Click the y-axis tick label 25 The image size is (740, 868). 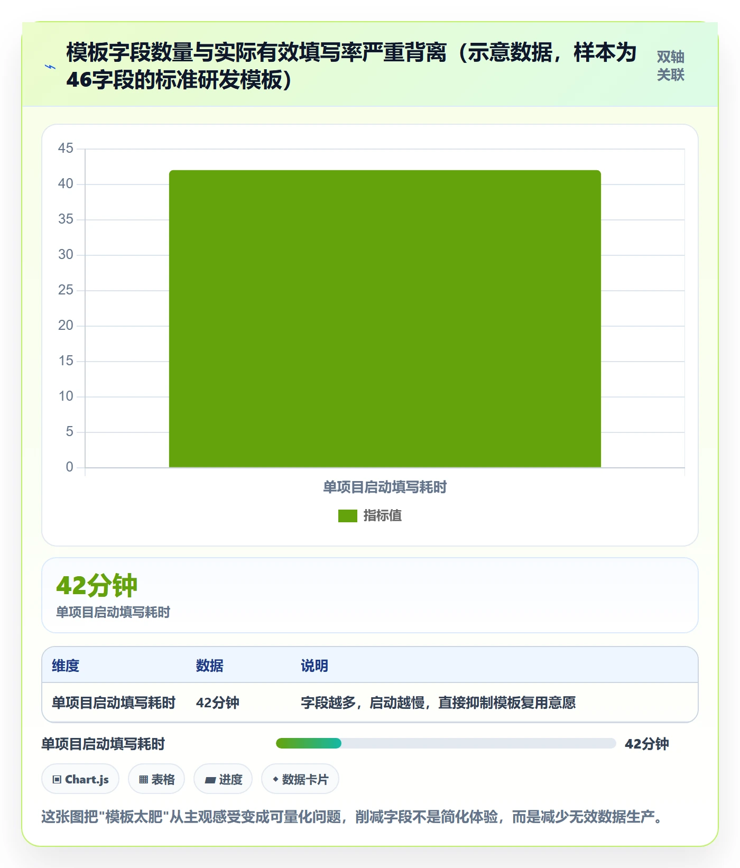[x=66, y=290]
